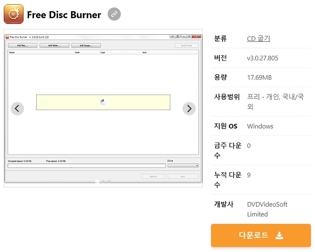
Task: Click the 지원 OS label
Action: pos(226,126)
